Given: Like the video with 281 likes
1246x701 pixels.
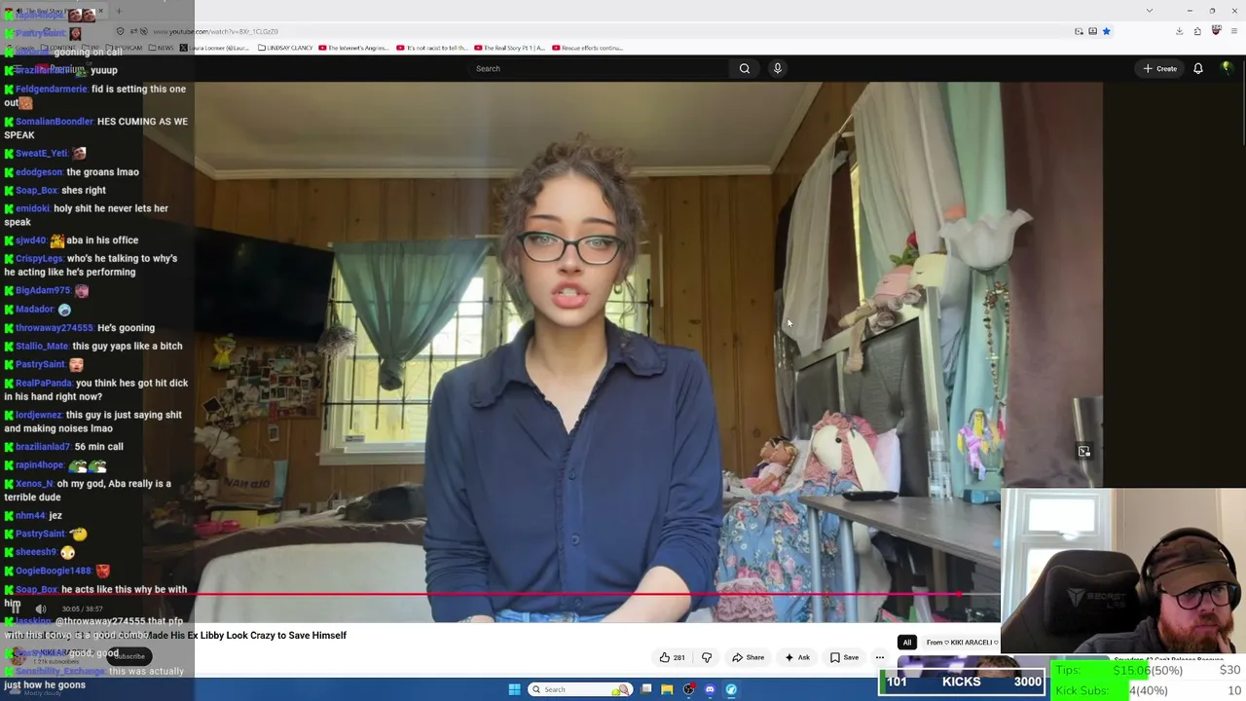Looking at the screenshot, I should click(672, 657).
